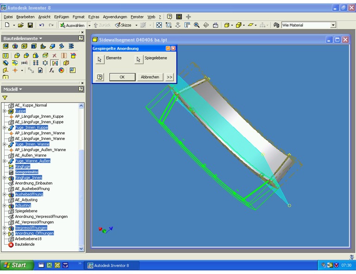Open the Wie Material dropdown
356x274 pixels.
(333, 25)
